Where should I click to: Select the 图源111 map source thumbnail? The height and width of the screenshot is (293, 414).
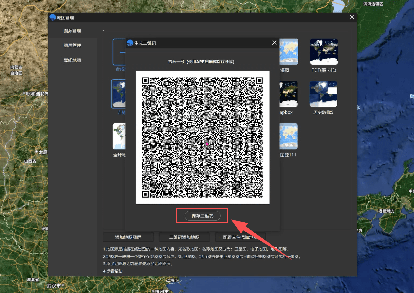pyautogui.click(x=289, y=136)
